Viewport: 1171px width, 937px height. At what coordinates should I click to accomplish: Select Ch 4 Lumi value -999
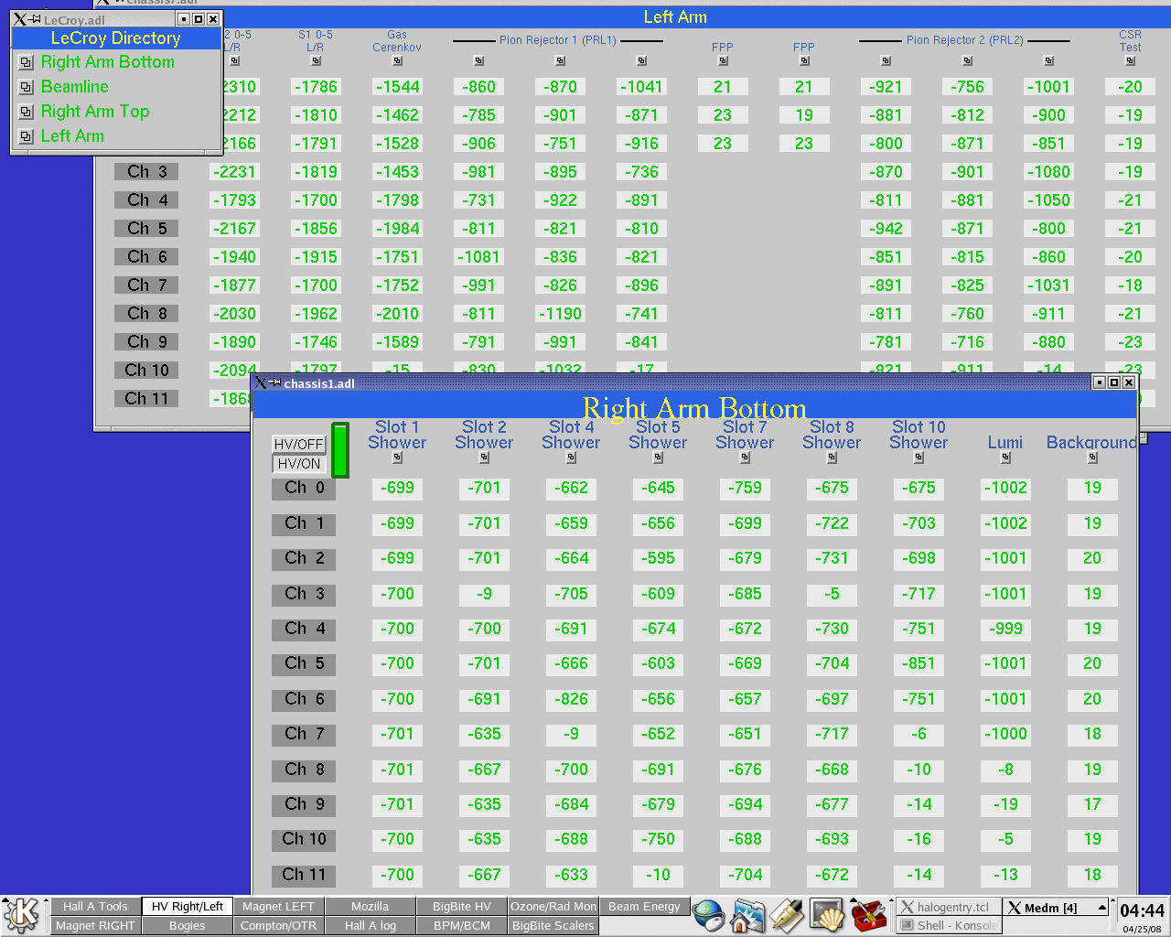[1005, 629]
